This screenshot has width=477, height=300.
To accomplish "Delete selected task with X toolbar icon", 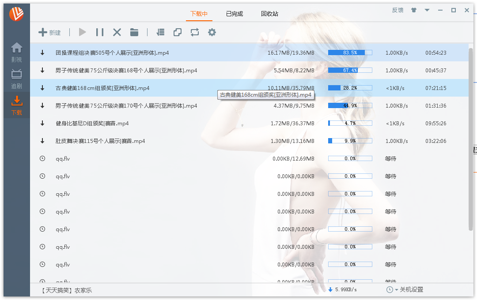I will [x=117, y=32].
